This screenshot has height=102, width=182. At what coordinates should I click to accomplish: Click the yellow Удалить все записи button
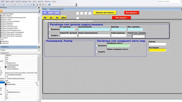(105, 12)
